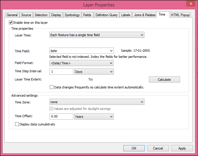This screenshot has height=156, width=198.
Task: Switch to the General tab
Action: click(x=12, y=15)
